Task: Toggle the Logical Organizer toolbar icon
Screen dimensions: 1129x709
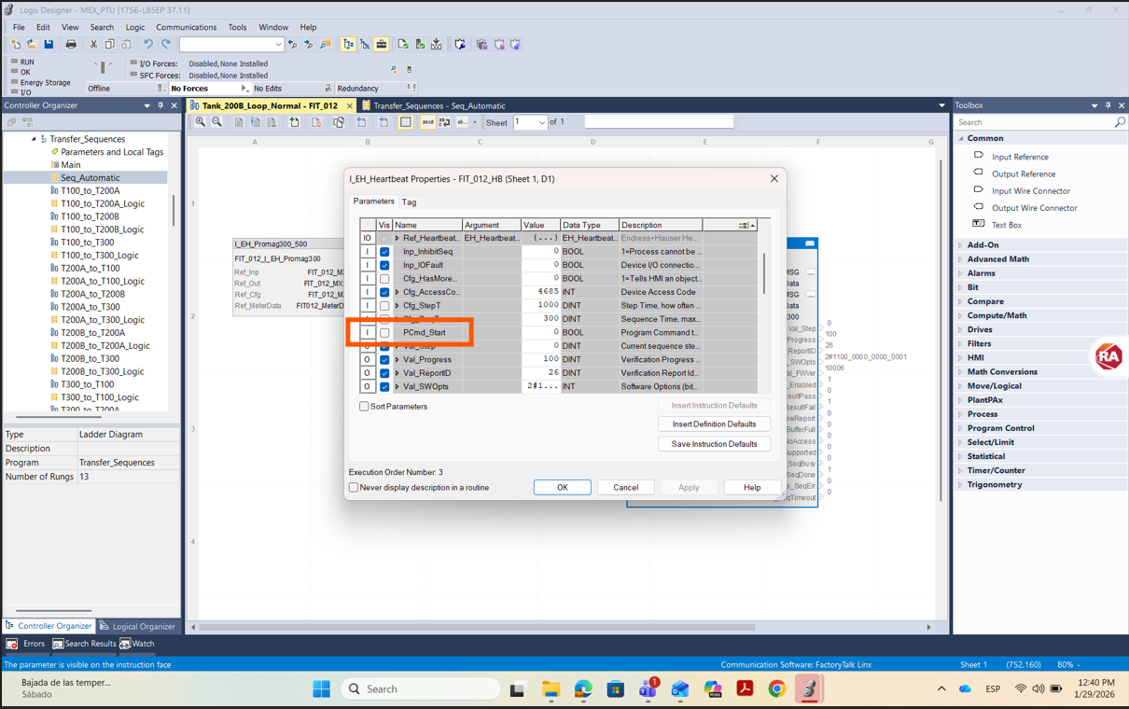Action: [365, 44]
